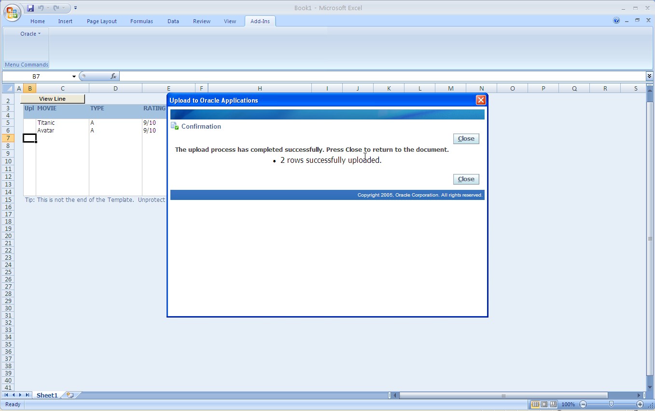Open the View ribbon tab
This screenshot has height=411, width=655.
pyautogui.click(x=230, y=21)
